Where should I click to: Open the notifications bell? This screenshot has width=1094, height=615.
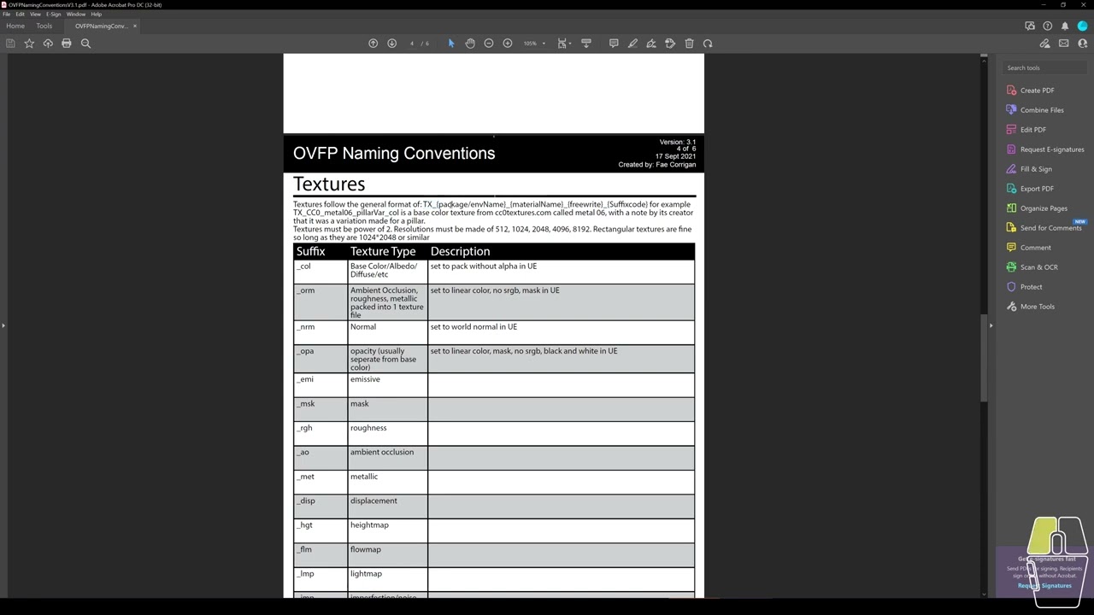(1065, 26)
